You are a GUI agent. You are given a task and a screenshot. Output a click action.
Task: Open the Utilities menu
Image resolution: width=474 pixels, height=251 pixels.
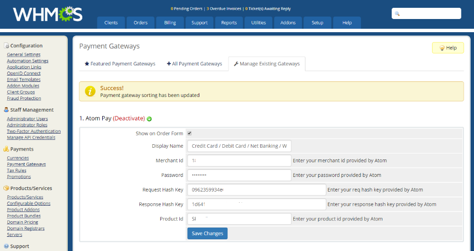tap(259, 23)
